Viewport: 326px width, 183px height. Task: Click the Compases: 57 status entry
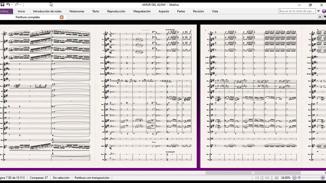[39, 178]
